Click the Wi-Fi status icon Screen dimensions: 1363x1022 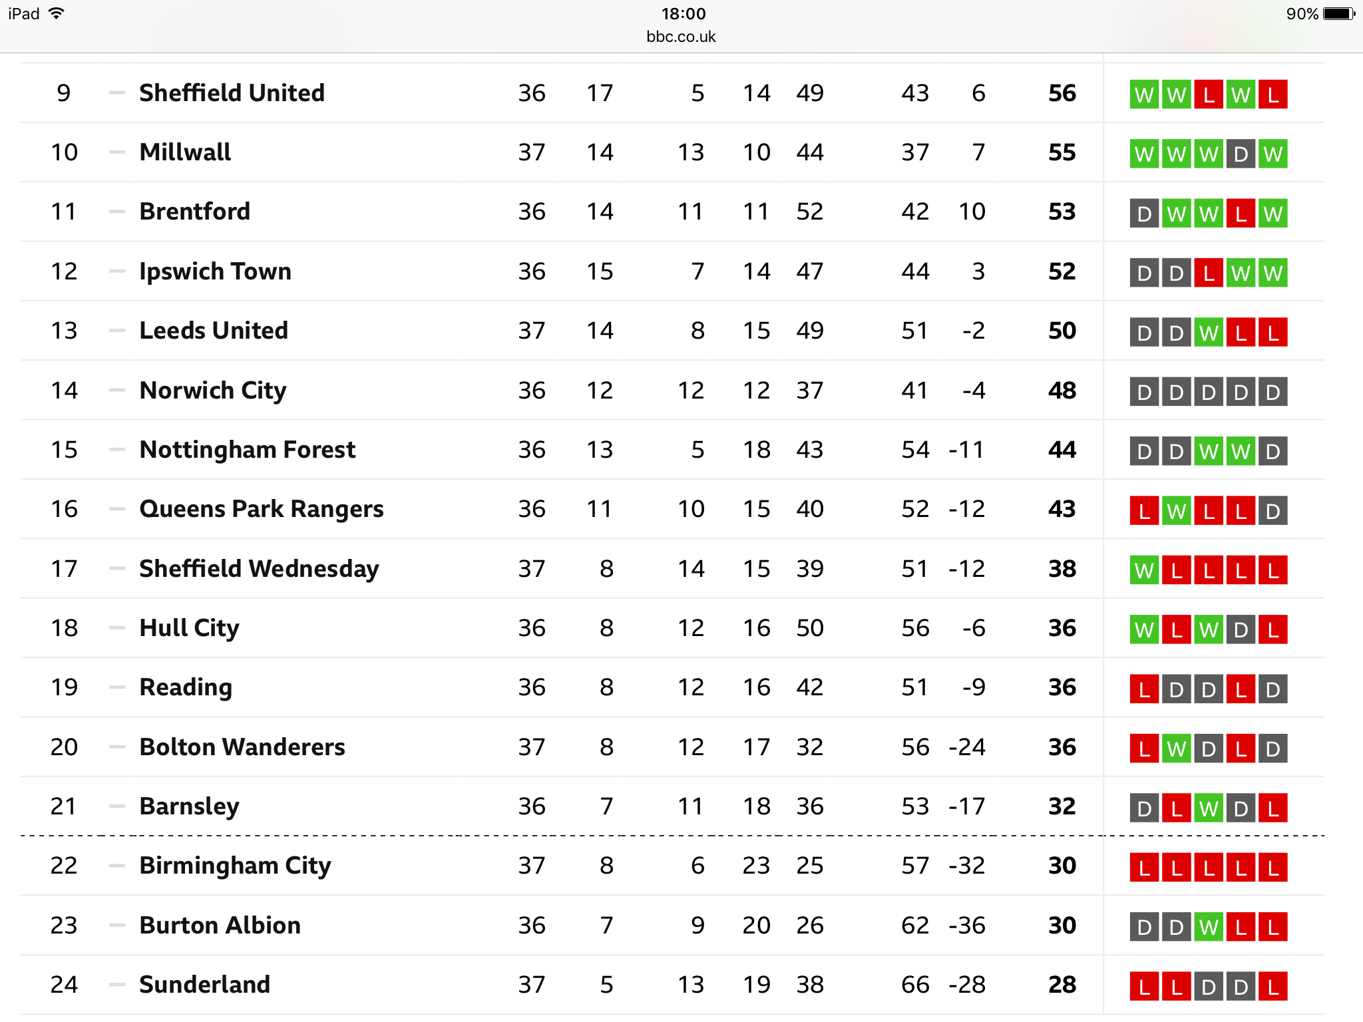pyautogui.click(x=57, y=13)
